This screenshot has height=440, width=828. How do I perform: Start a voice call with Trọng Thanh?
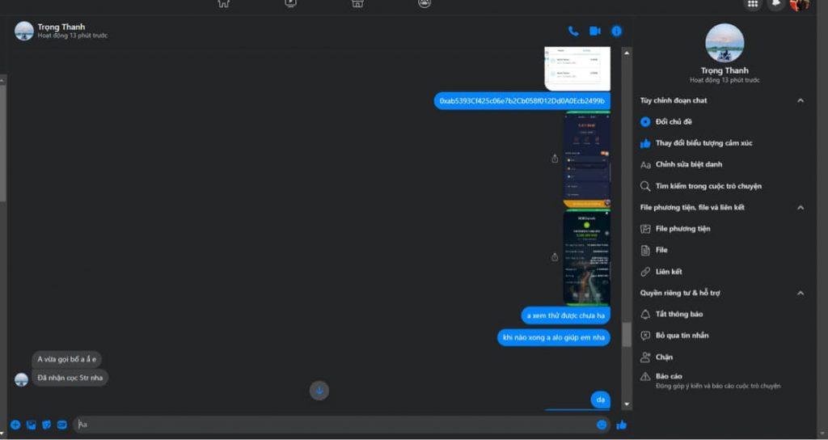point(573,32)
